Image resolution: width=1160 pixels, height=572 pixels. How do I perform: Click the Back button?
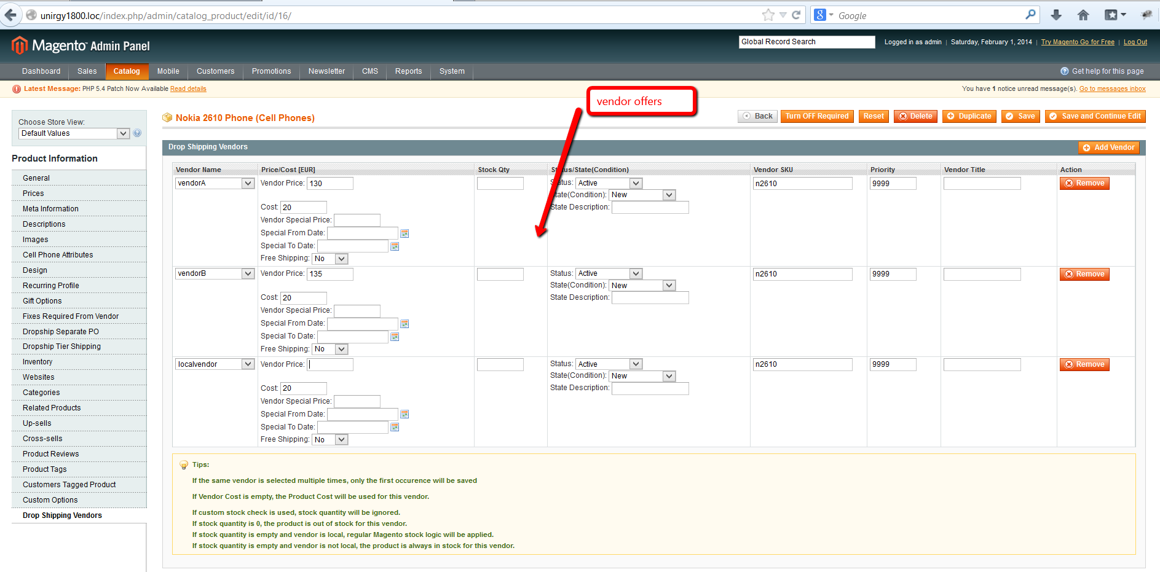pos(757,116)
